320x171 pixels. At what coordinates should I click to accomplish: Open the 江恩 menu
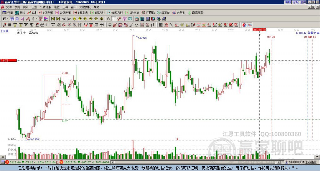point(34,7)
